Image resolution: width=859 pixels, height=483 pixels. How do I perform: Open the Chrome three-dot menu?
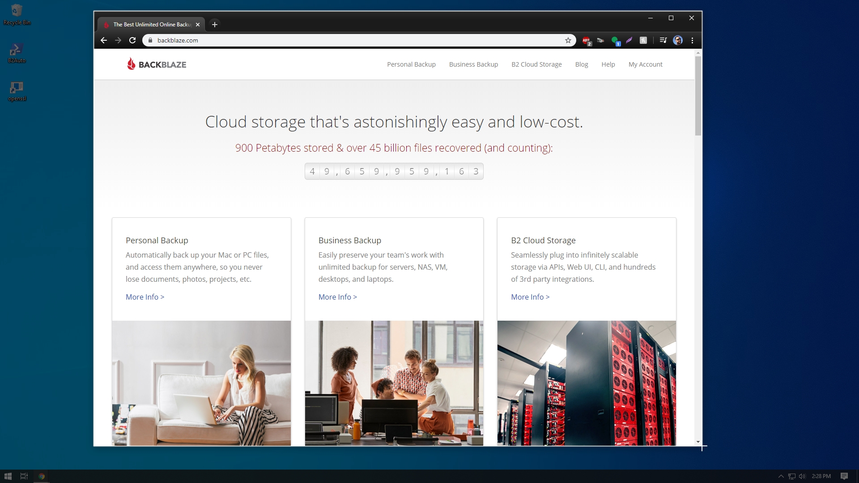pos(692,40)
